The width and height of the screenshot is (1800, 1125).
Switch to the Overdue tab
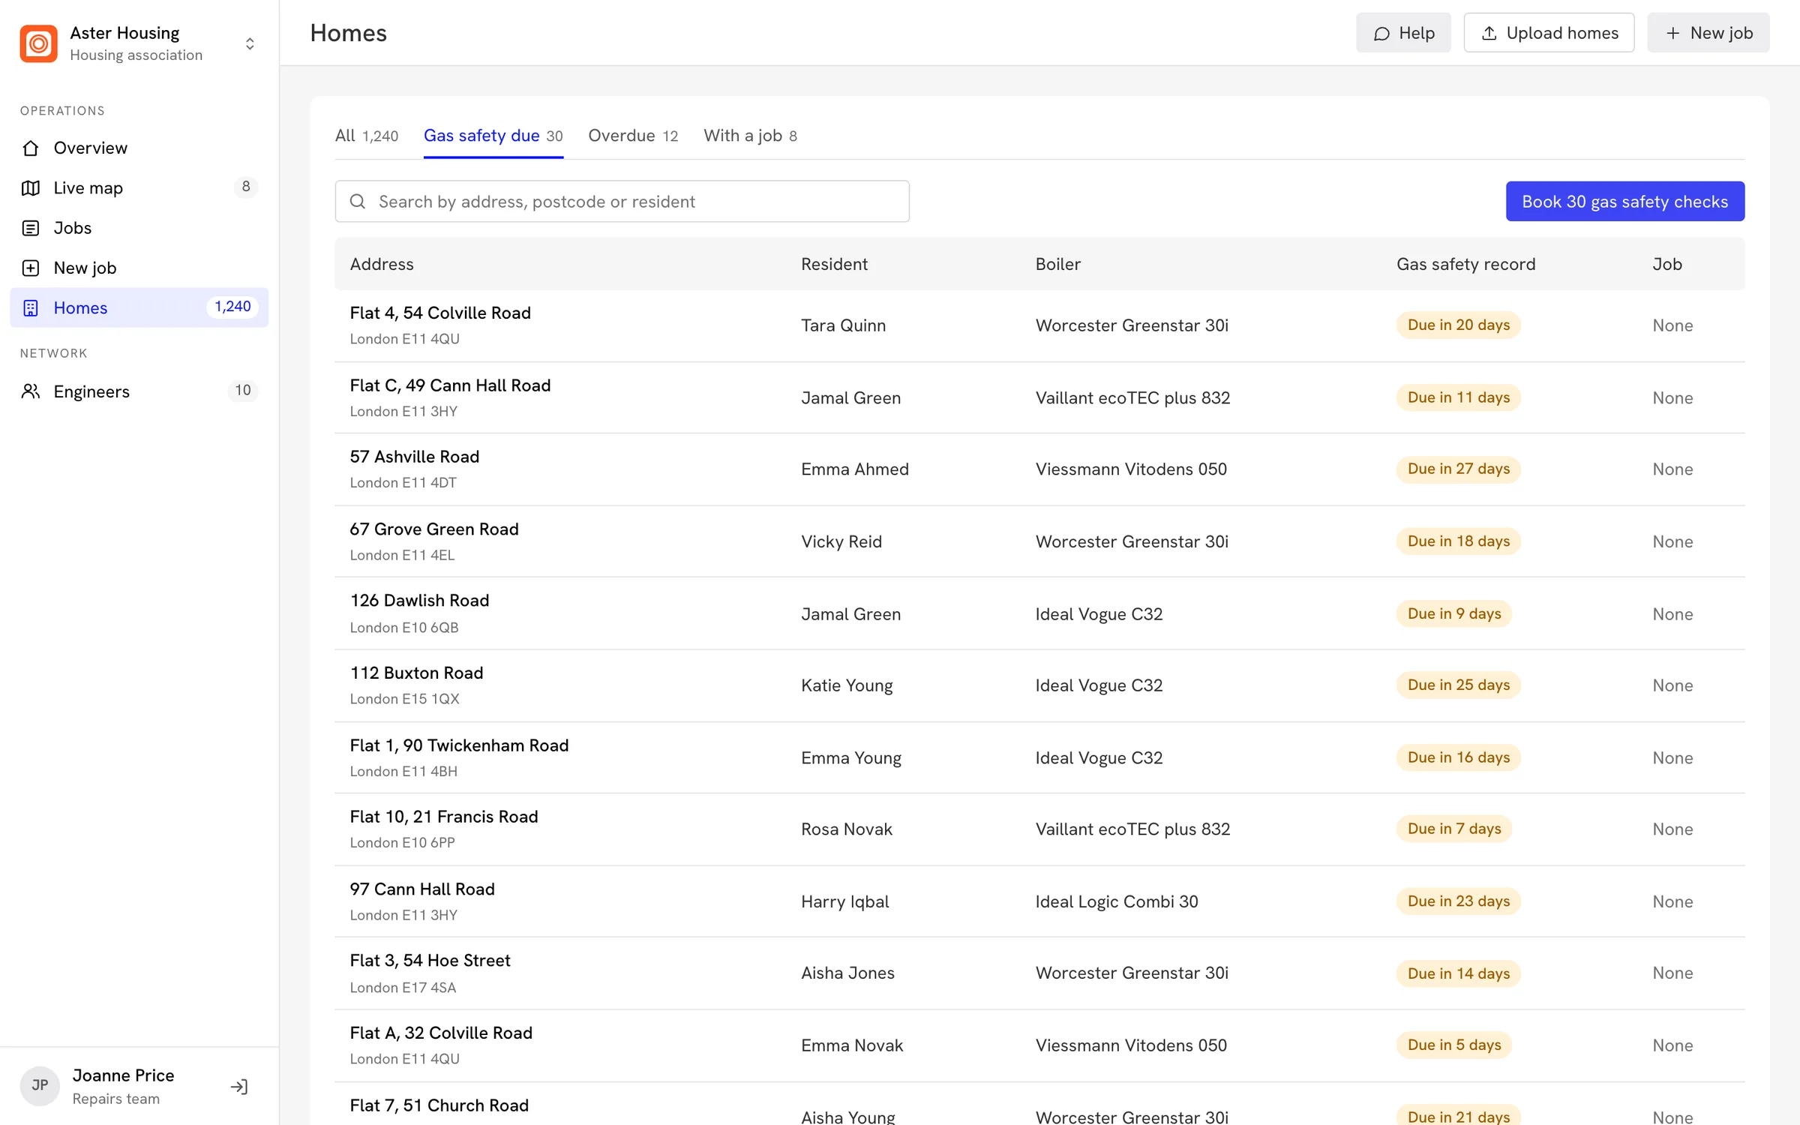633,136
